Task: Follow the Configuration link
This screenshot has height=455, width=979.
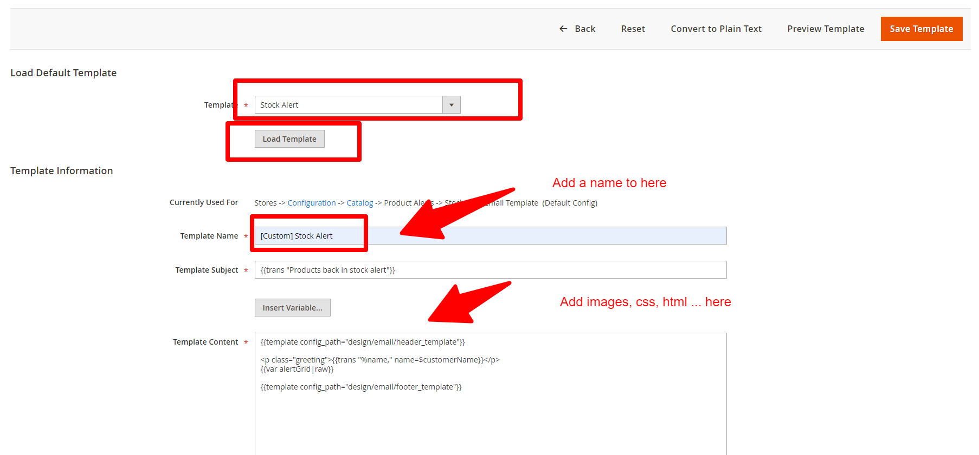Action: pos(311,203)
